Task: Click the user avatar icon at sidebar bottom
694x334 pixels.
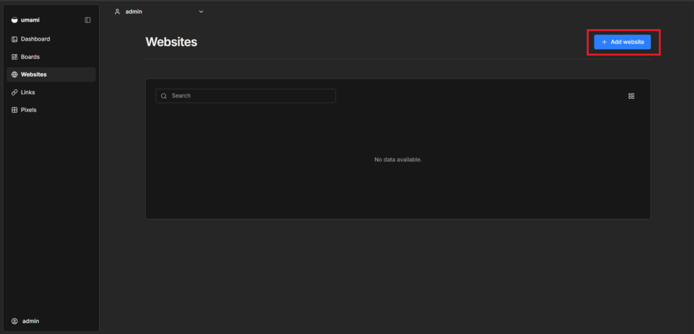Action: [14, 320]
